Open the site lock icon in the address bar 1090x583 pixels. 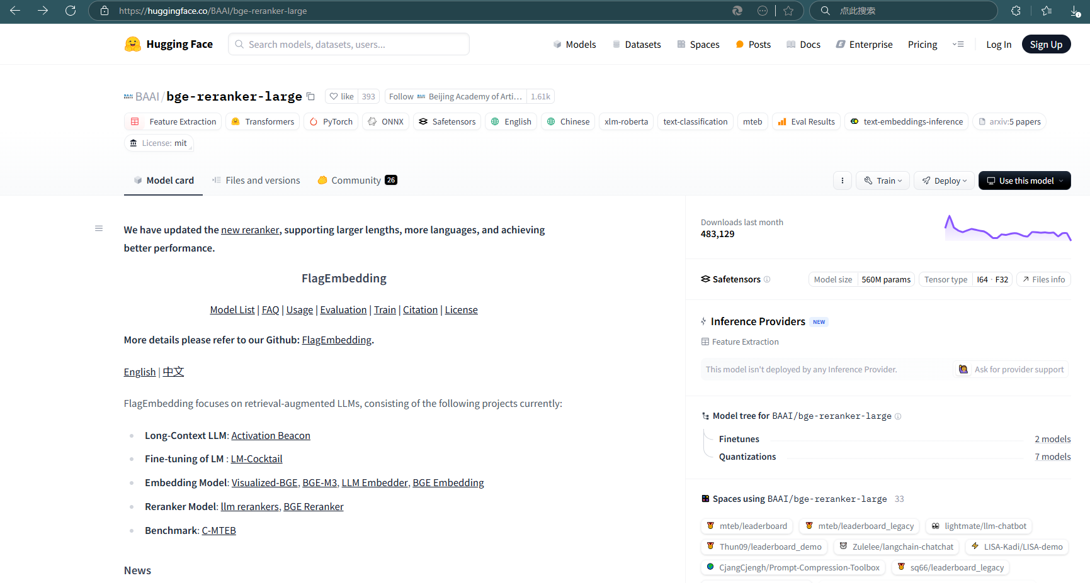[x=105, y=11]
